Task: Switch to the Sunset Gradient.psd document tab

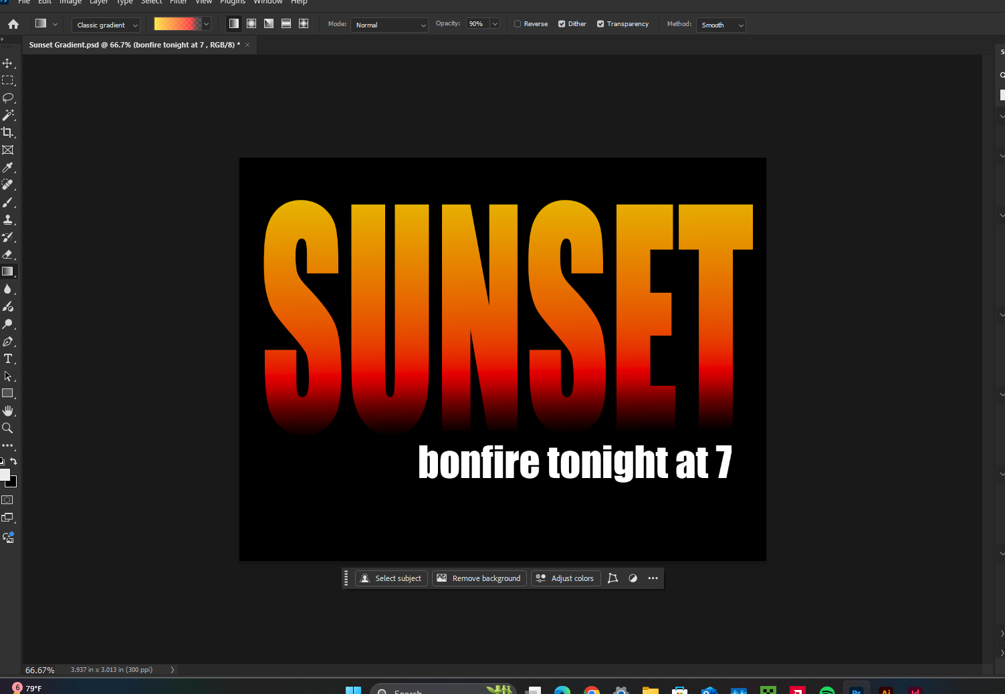Action: tap(134, 45)
